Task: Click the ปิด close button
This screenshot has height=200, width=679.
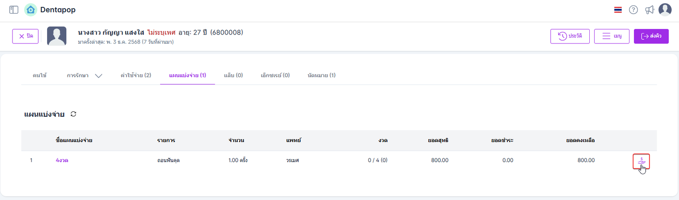Action: [26, 36]
